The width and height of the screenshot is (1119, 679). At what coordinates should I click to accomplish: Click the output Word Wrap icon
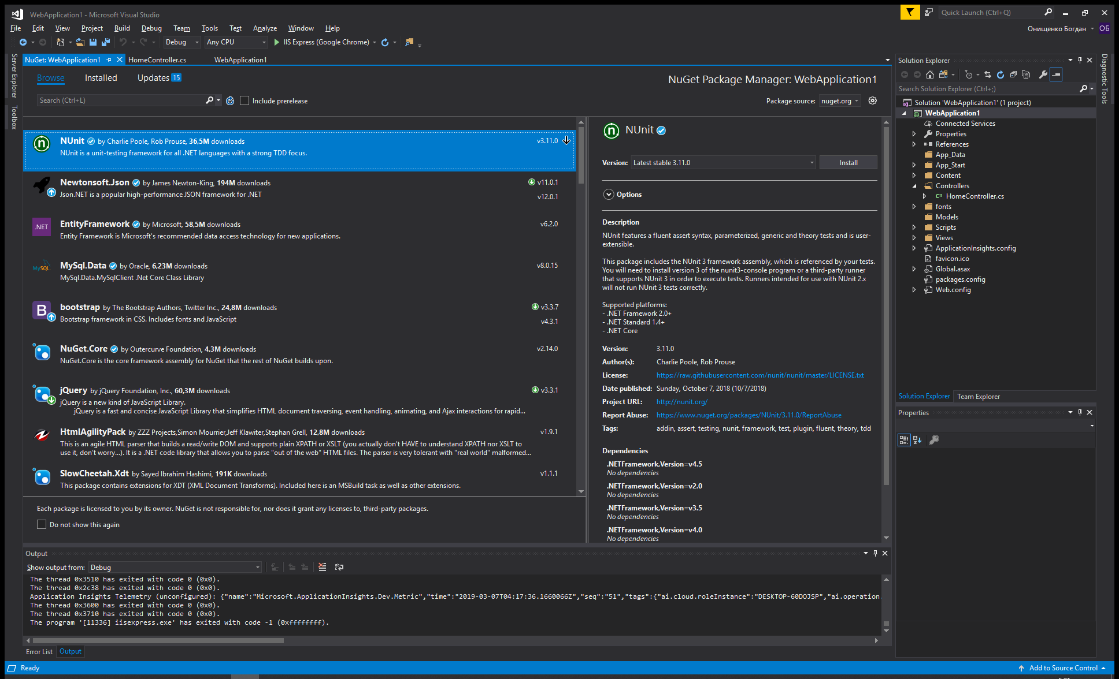pos(339,567)
